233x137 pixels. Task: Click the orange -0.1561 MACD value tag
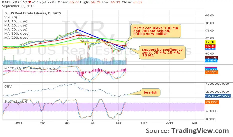pos(211,72)
